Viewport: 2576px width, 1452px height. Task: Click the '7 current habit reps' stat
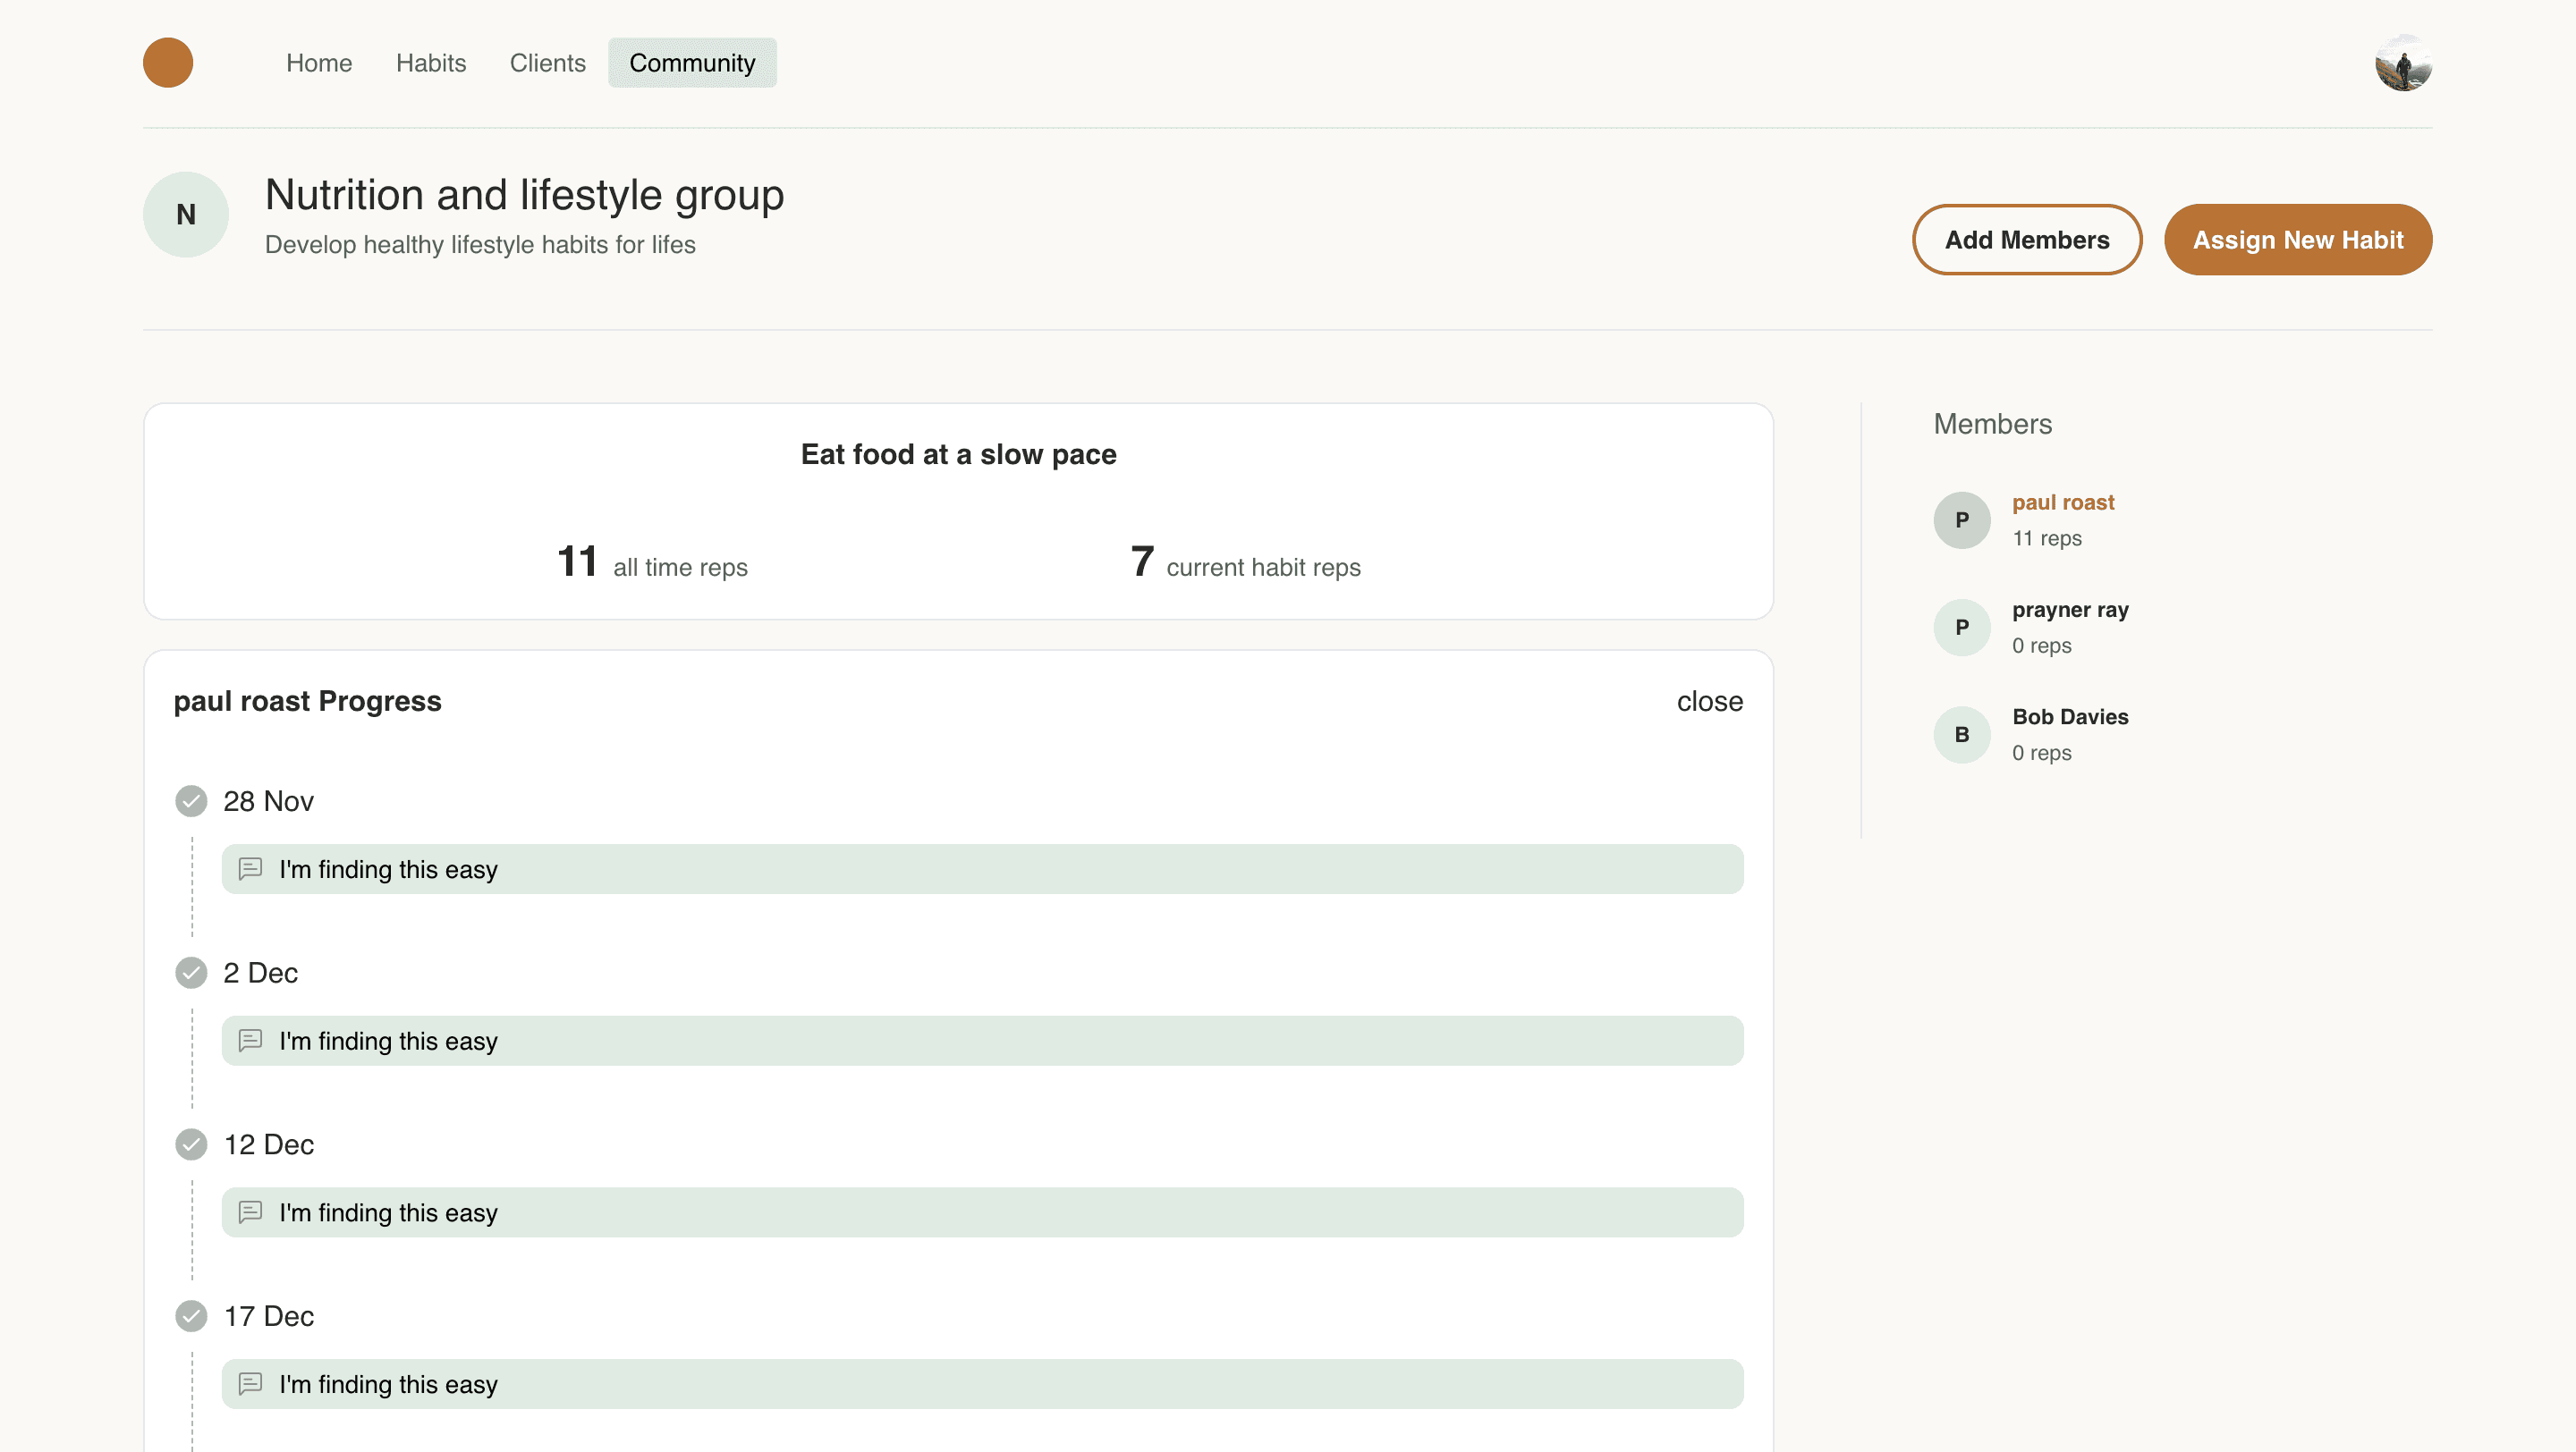tap(1245, 562)
